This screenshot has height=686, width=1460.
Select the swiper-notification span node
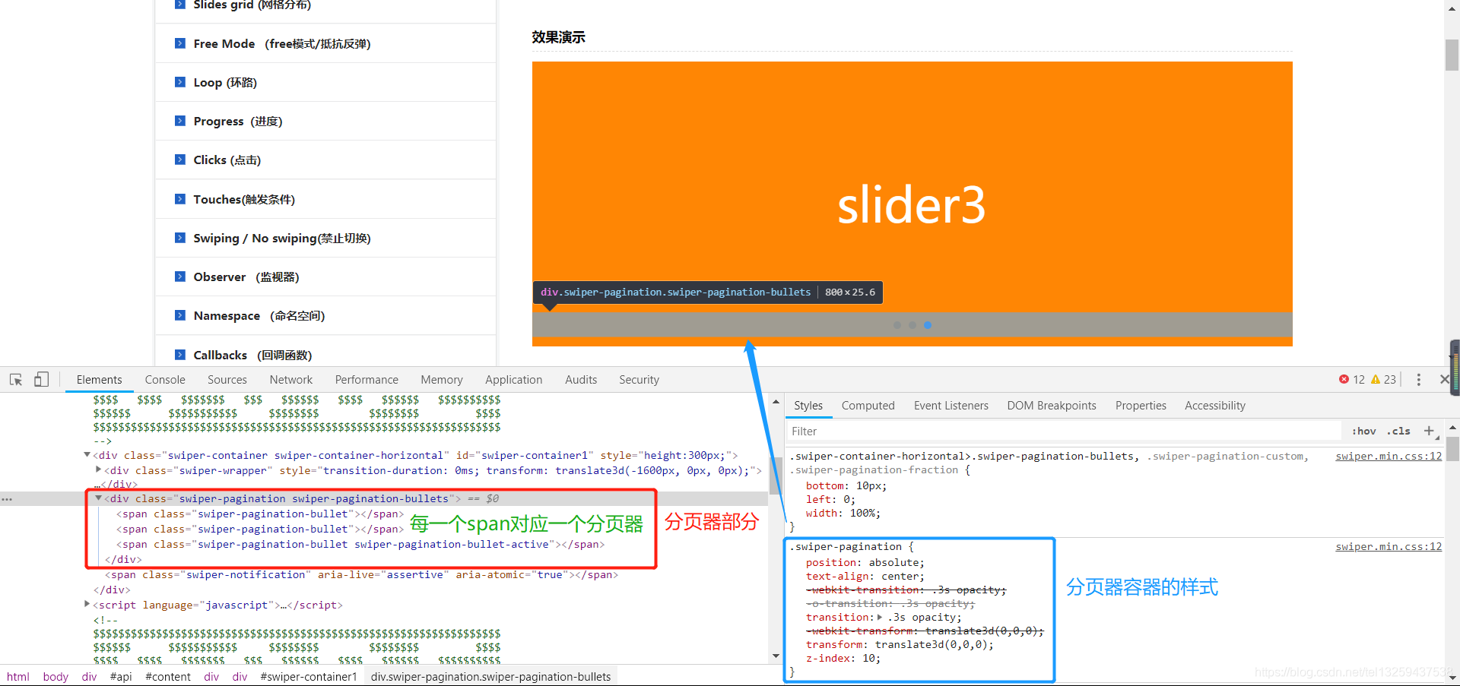tap(361, 574)
